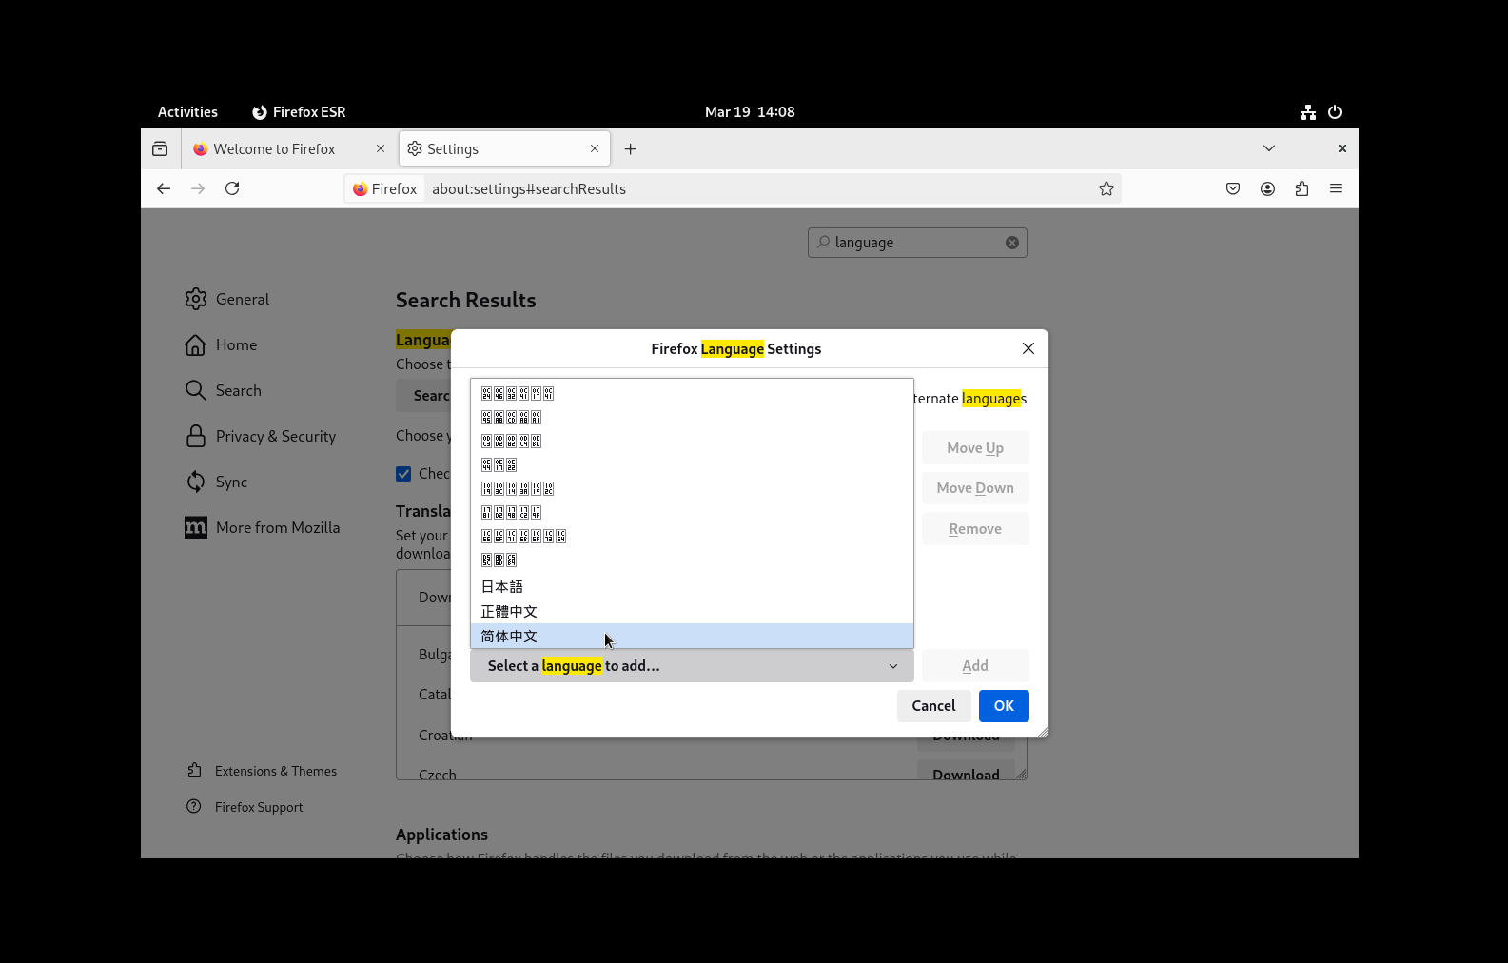Bookmark this page with the star icon
Image resolution: width=1508 pixels, height=963 pixels.
[1106, 188]
